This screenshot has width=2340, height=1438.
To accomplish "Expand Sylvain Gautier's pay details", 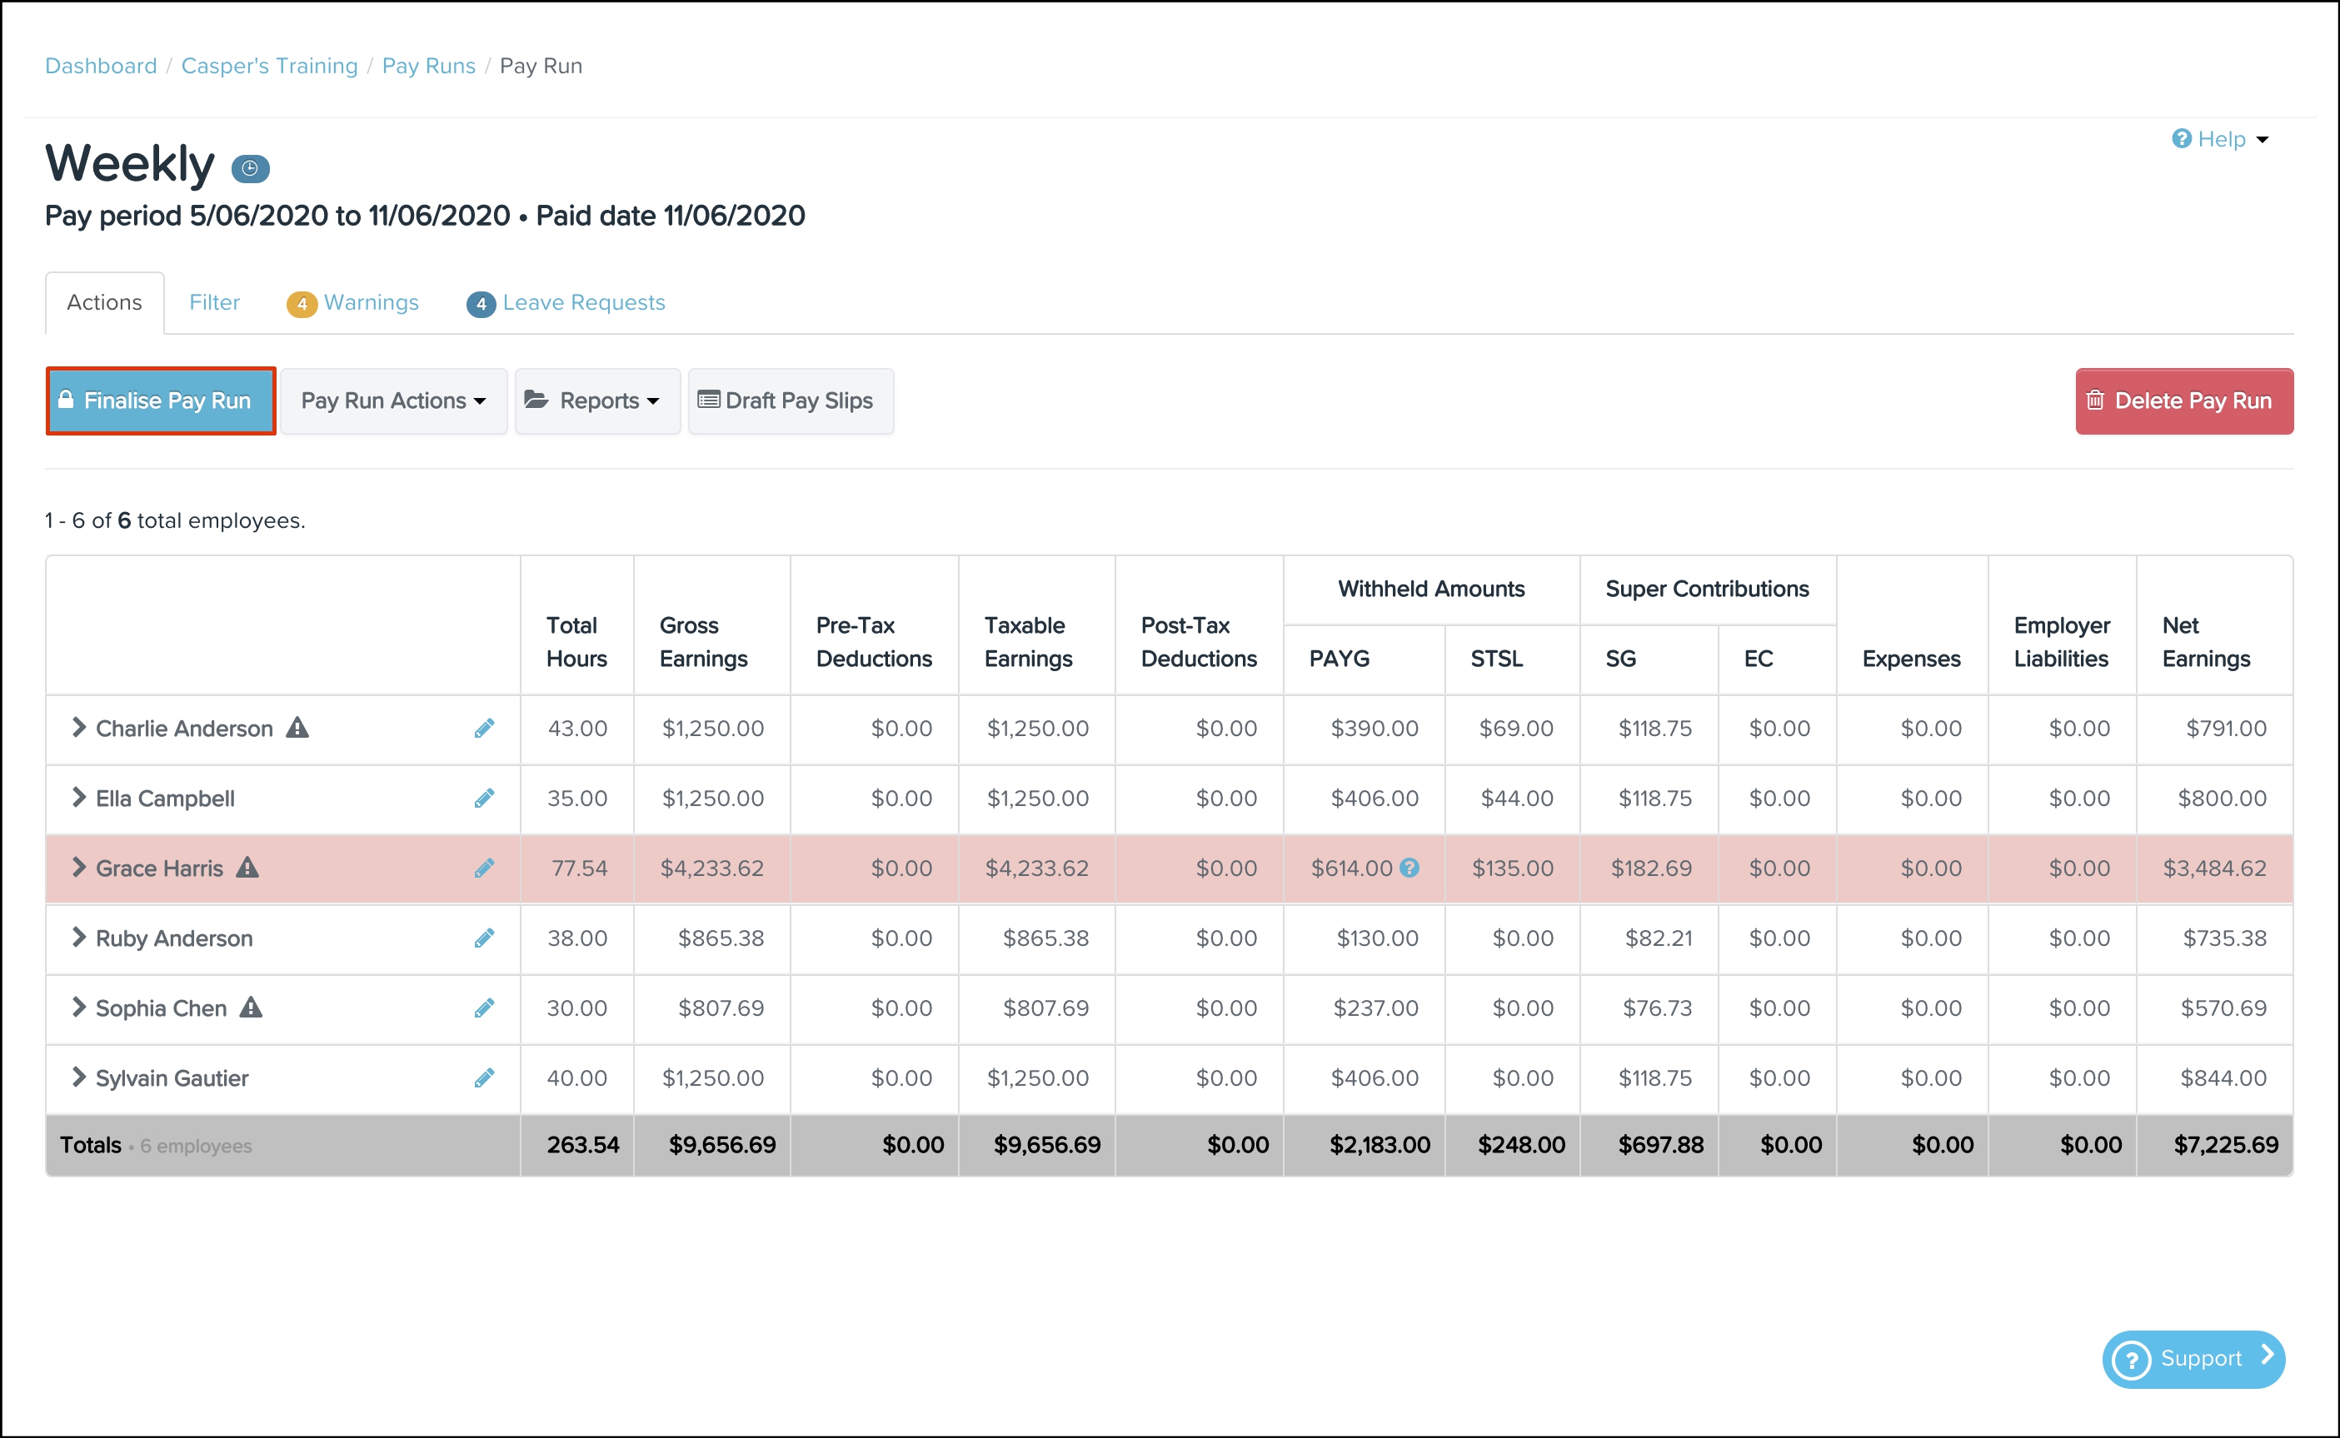I will [x=79, y=1077].
